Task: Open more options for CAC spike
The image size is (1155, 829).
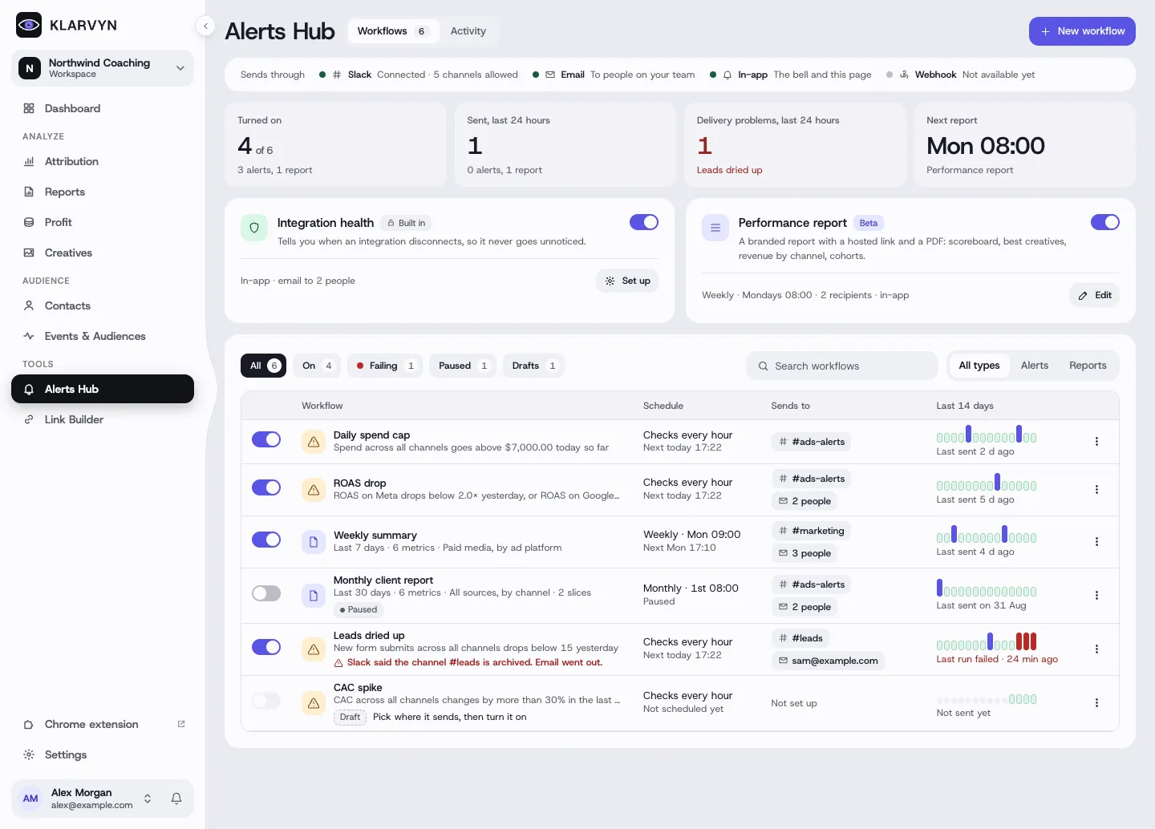Action: [x=1096, y=703]
